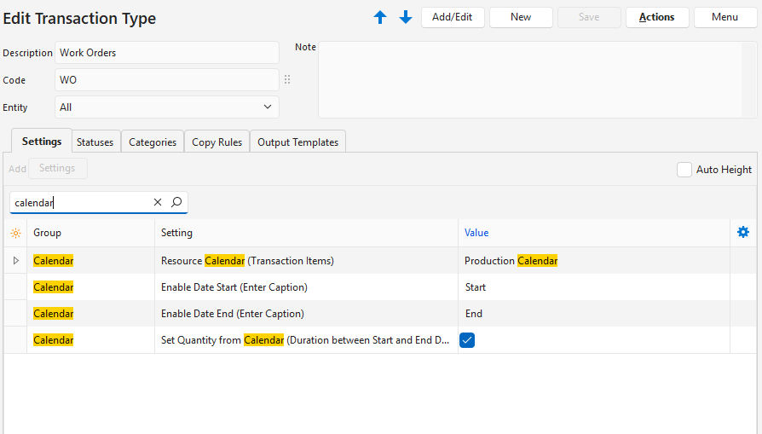This screenshot has width=762, height=434.
Task: Clear the calendar search text
Action: (158, 202)
